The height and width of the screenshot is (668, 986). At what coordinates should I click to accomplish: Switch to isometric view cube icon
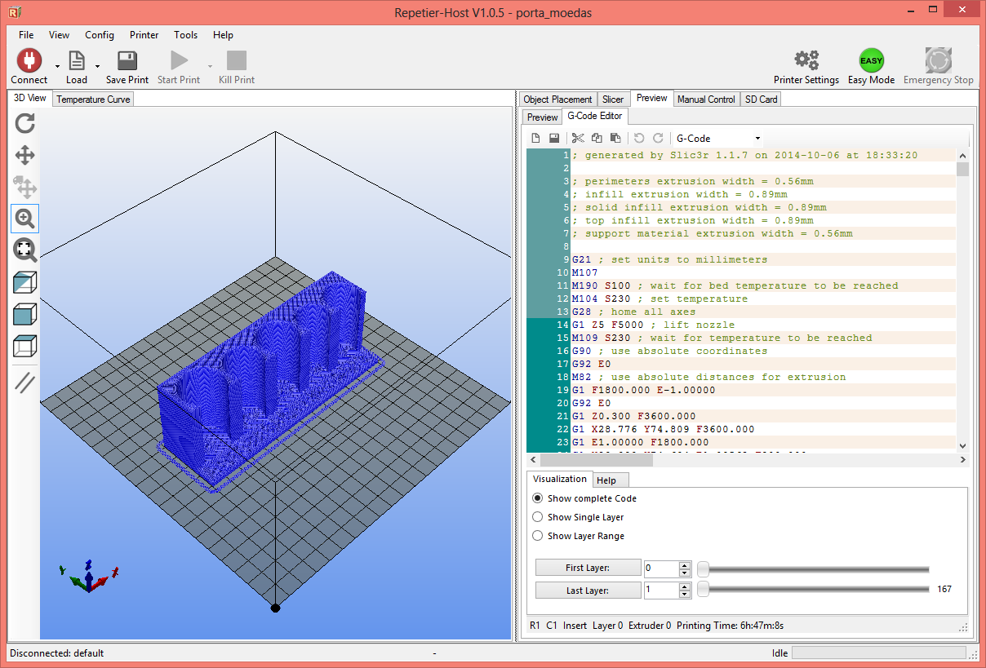tap(25, 283)
